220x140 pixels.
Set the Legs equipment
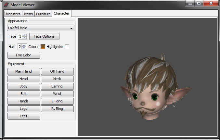click(x=24, y=109)
